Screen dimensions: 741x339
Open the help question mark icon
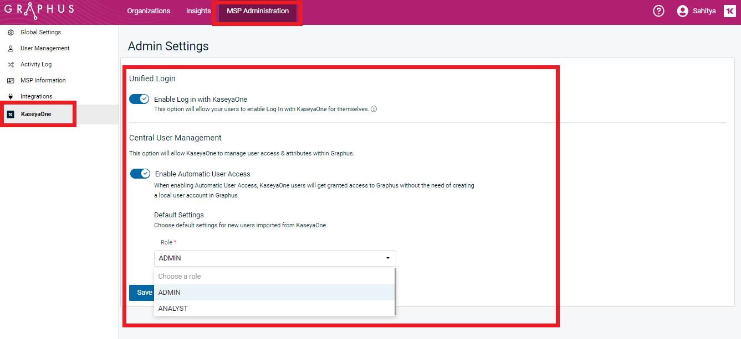pyautogui.click(x=658, y=11)
